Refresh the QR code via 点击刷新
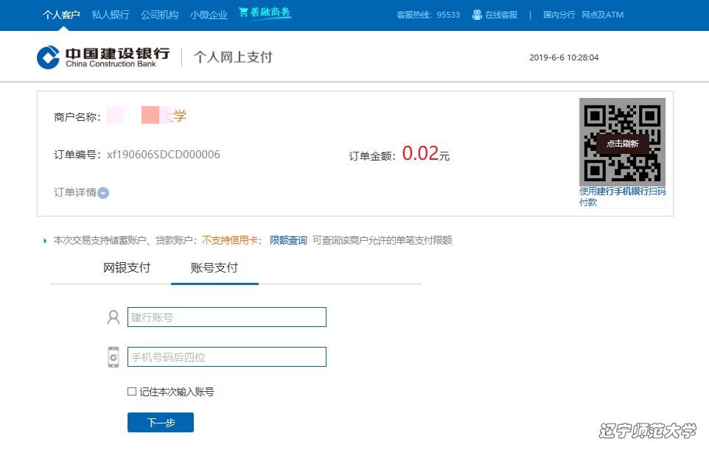The height and width of the screenshot is (450, 709). point(622,144)
